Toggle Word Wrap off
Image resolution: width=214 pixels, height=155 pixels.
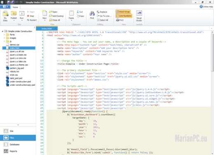tap(123, 12)
